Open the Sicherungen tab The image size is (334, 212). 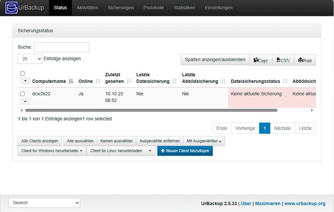pyautogui.click(x=121, y=8)
